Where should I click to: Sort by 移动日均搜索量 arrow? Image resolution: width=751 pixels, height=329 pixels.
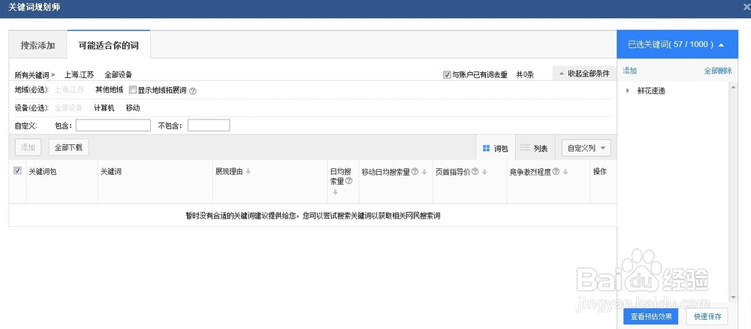tap(424, 172)
